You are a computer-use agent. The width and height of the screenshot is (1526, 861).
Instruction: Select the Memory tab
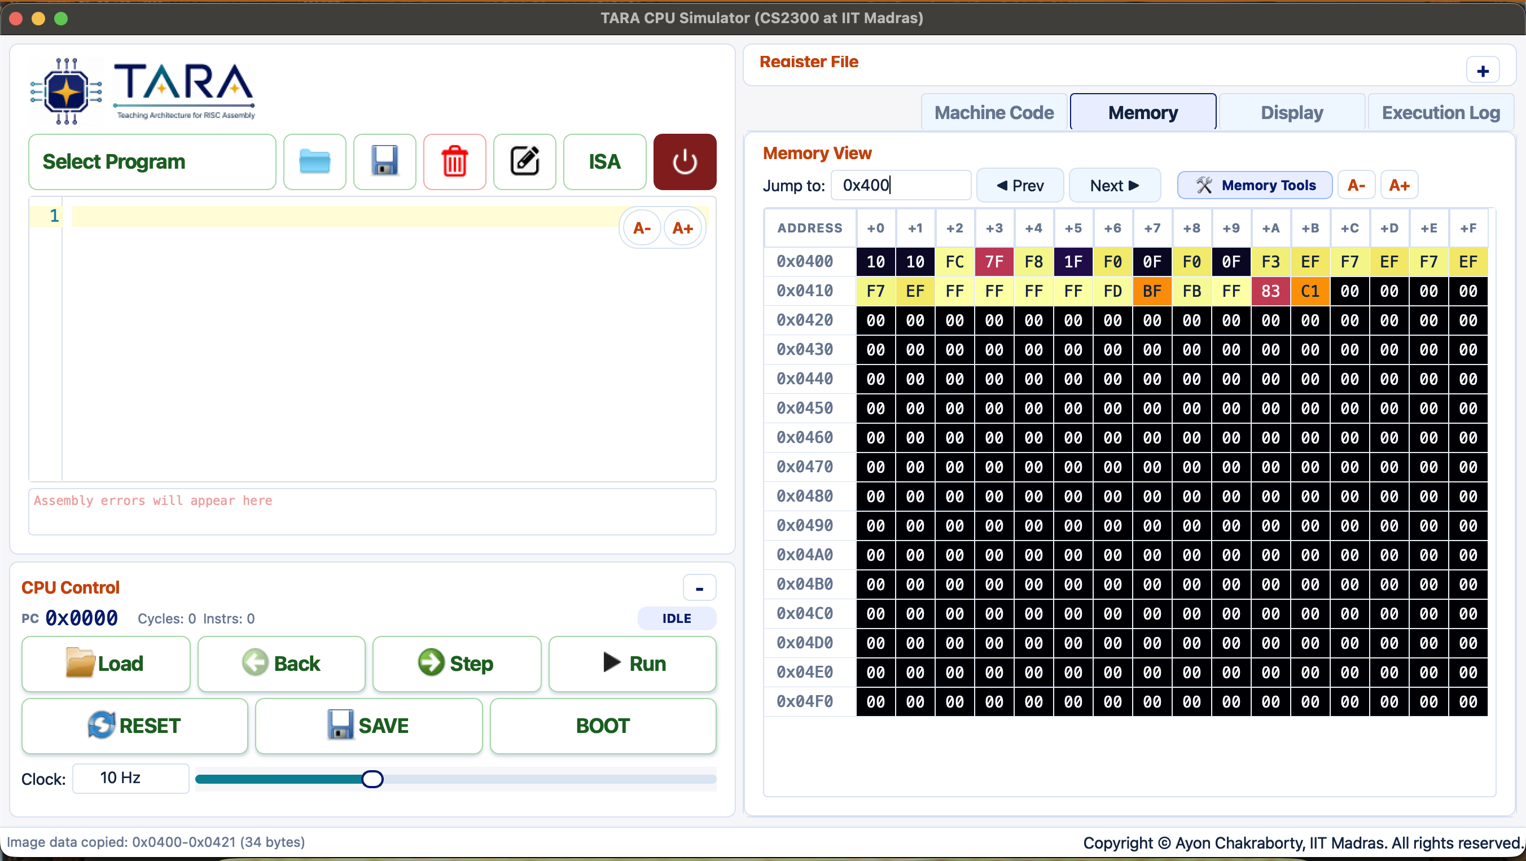tap(1143, 112)
